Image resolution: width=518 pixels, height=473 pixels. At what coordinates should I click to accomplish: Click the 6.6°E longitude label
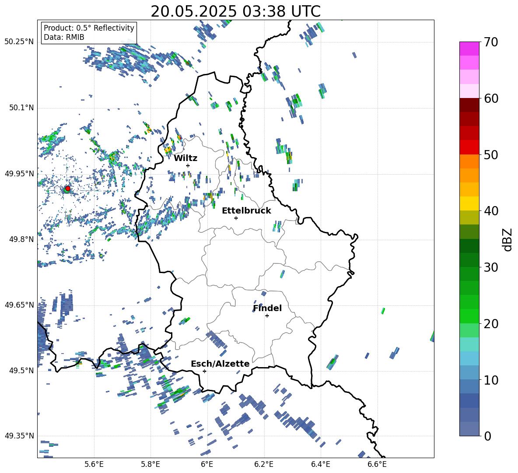point(377,464)
